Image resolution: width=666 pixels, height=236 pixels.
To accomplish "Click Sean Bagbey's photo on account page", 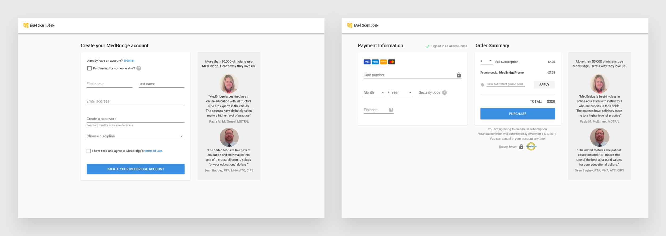I will (x=229, y=137).
